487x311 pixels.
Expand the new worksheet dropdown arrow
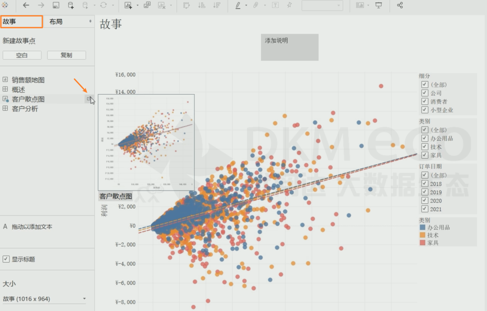[x=137, y=5]
